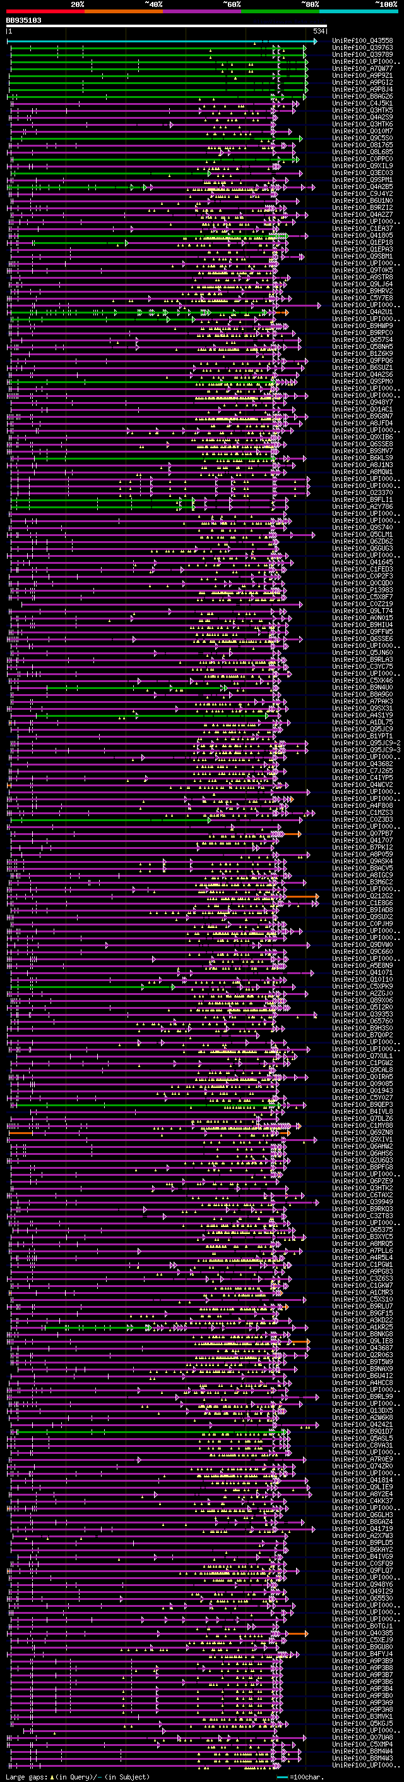The image size is (404, 1782).
Task: Click the white query sequence ruler bar
Action: pos(167,27)
